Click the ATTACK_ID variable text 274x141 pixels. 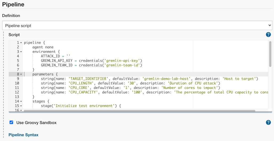50,56
